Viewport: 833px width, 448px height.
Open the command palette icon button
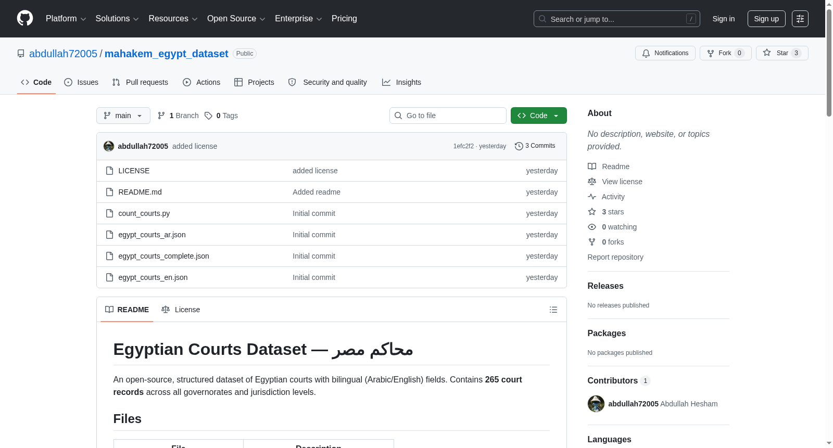pyautogui.click(x=800, y=19)
